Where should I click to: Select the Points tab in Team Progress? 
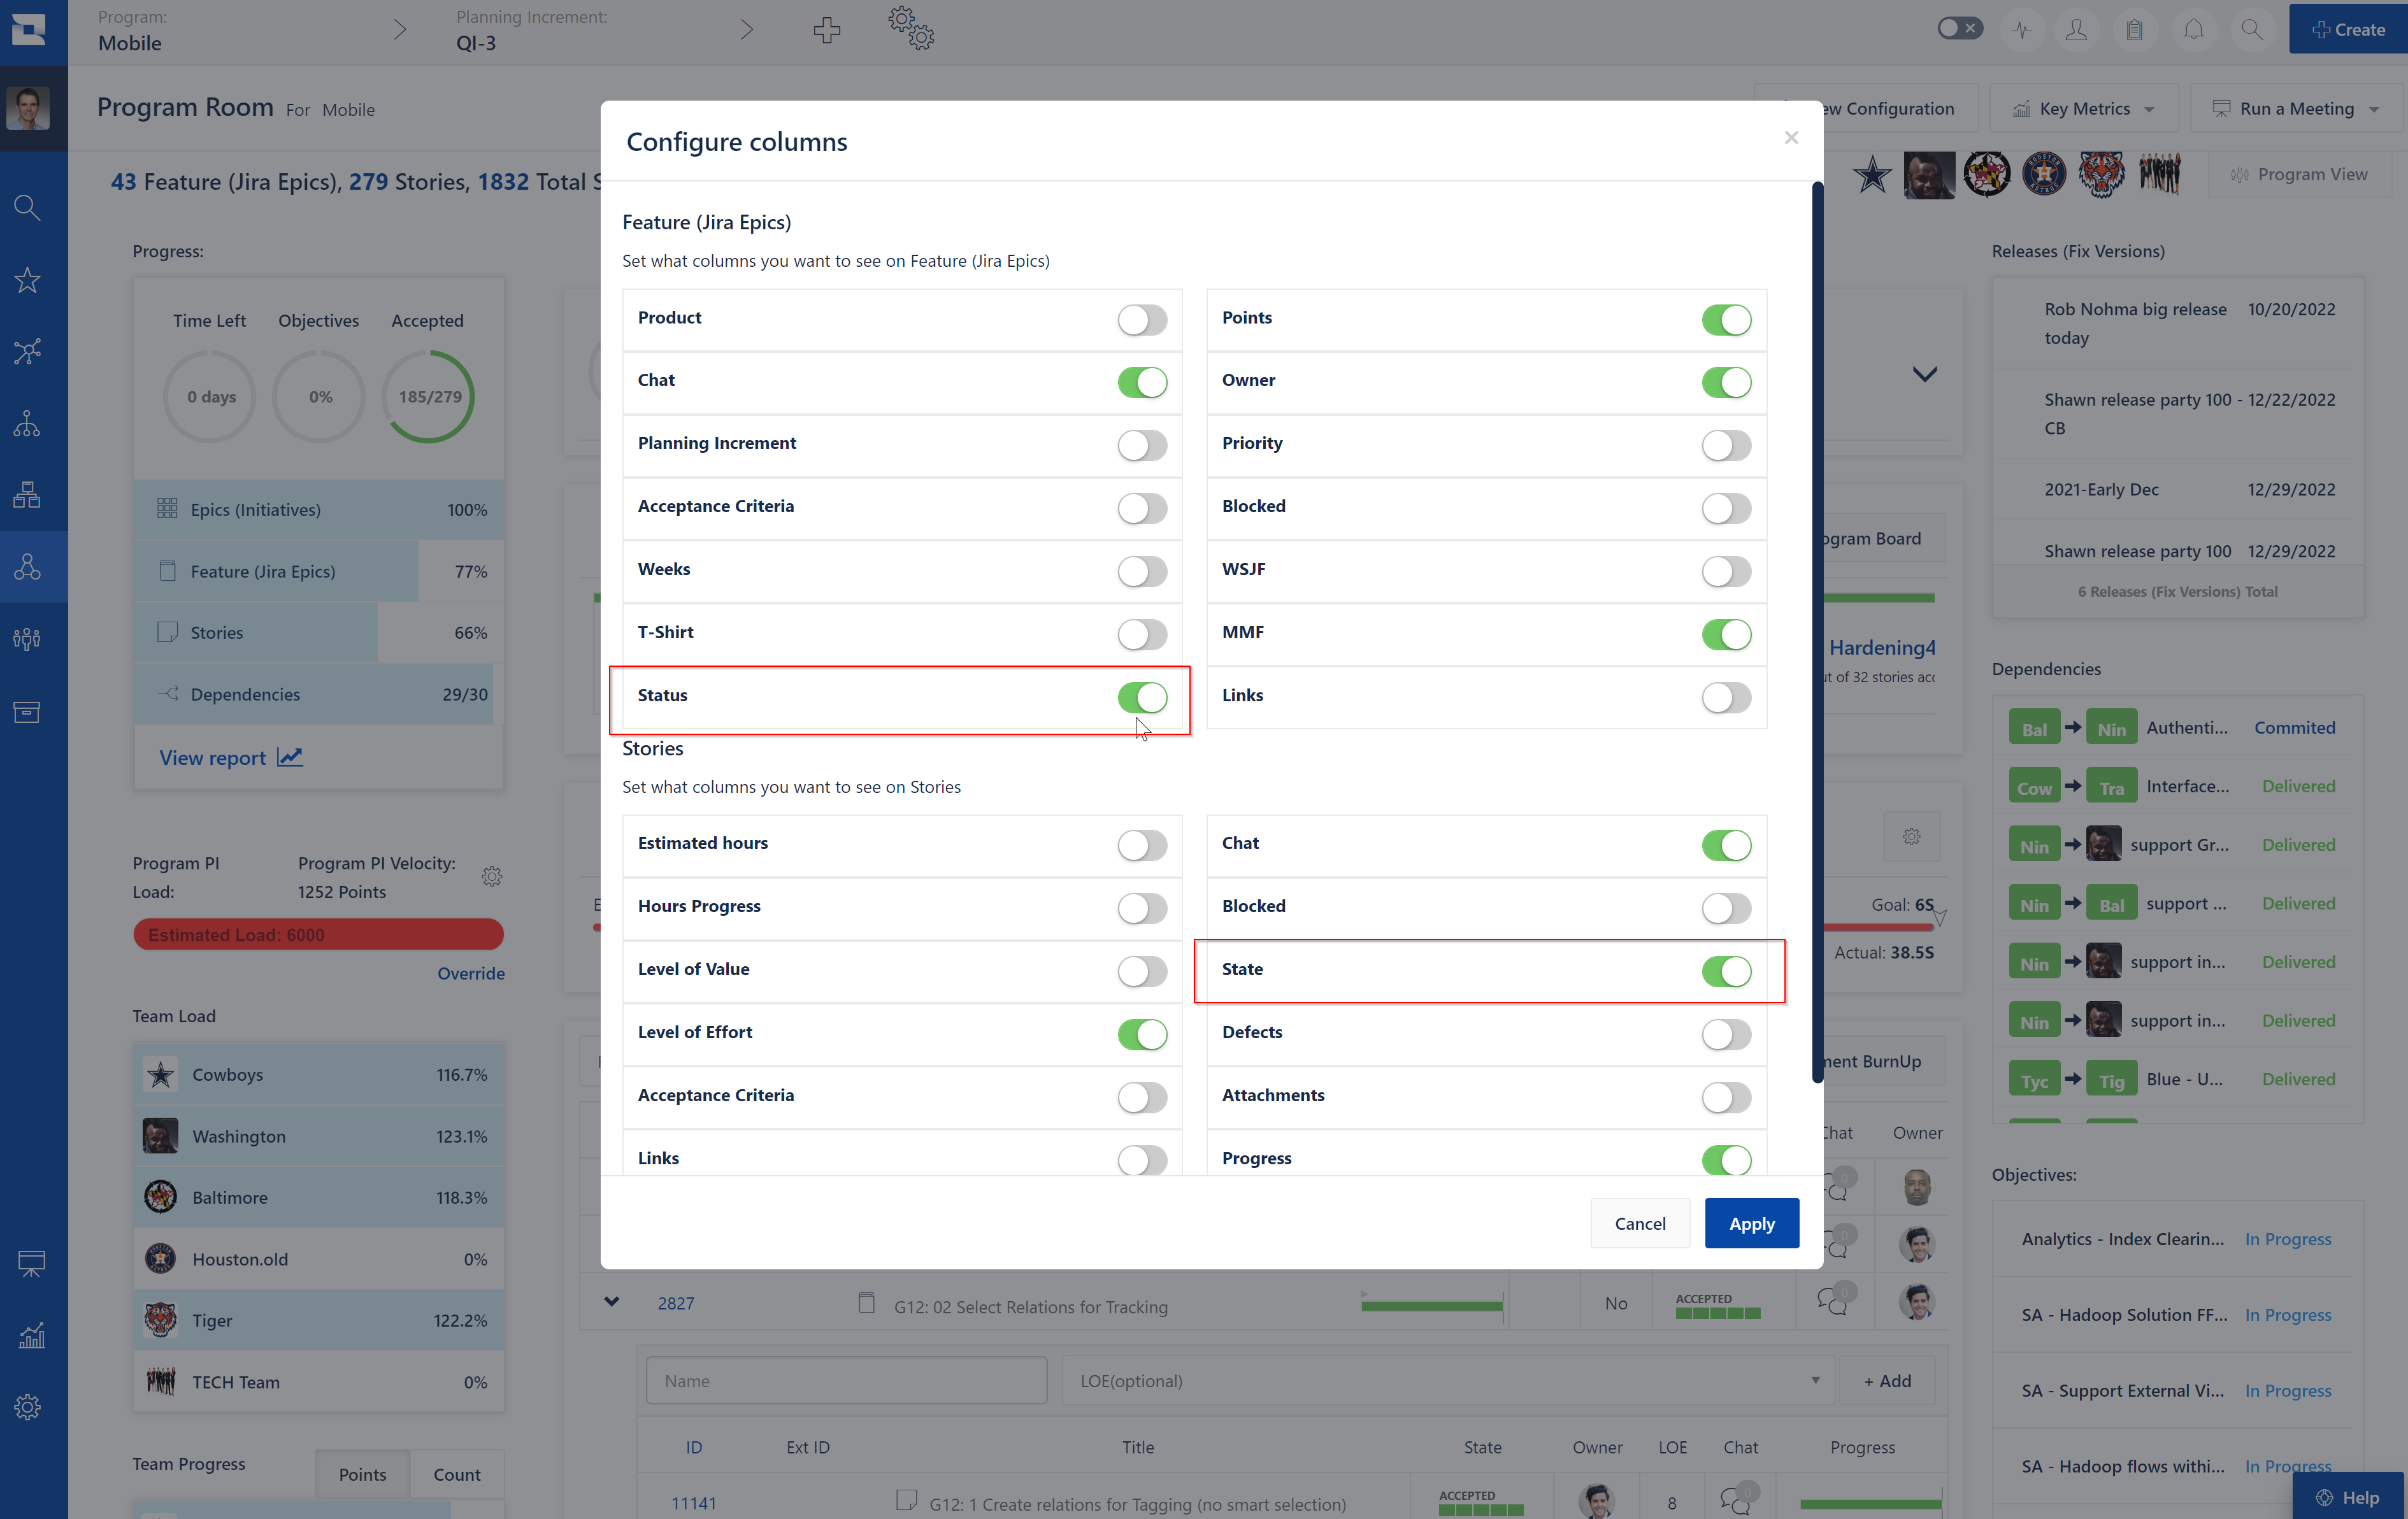362,1474
